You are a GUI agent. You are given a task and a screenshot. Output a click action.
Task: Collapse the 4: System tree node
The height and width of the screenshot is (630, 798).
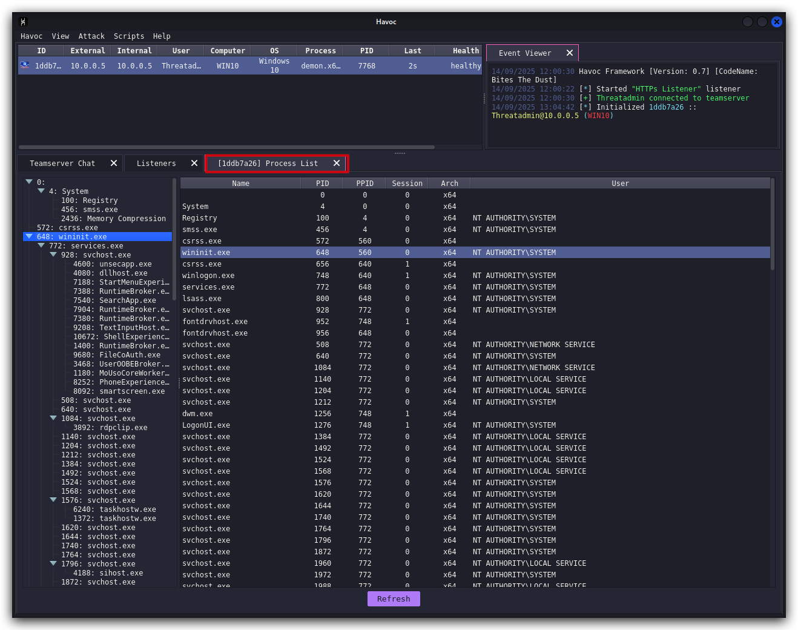(x=41, y=191)
